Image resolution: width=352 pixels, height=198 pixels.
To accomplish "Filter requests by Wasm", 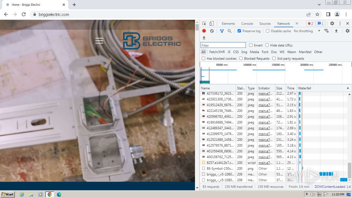I will 291,52.
